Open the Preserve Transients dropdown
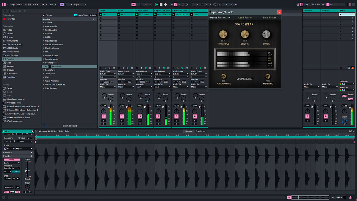The height and width of the screenshot is (201, 357). (x=12, y=168)
